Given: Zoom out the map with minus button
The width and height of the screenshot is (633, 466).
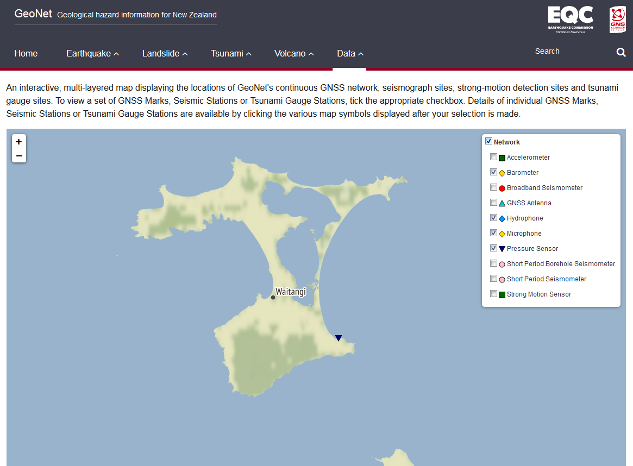Looking at the screenshot, I should (19, 155).
